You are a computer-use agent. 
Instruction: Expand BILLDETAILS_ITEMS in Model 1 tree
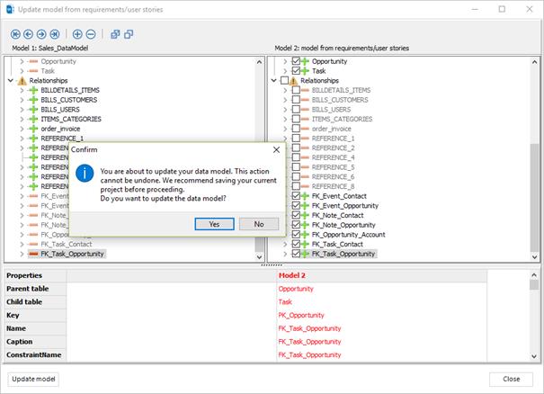(22, 90)
